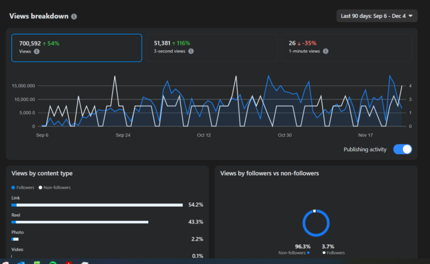Click the Views by followers vs non-followers heading
Screen dimensions: 430x264
pyautogui.click(x=269, y=173)
